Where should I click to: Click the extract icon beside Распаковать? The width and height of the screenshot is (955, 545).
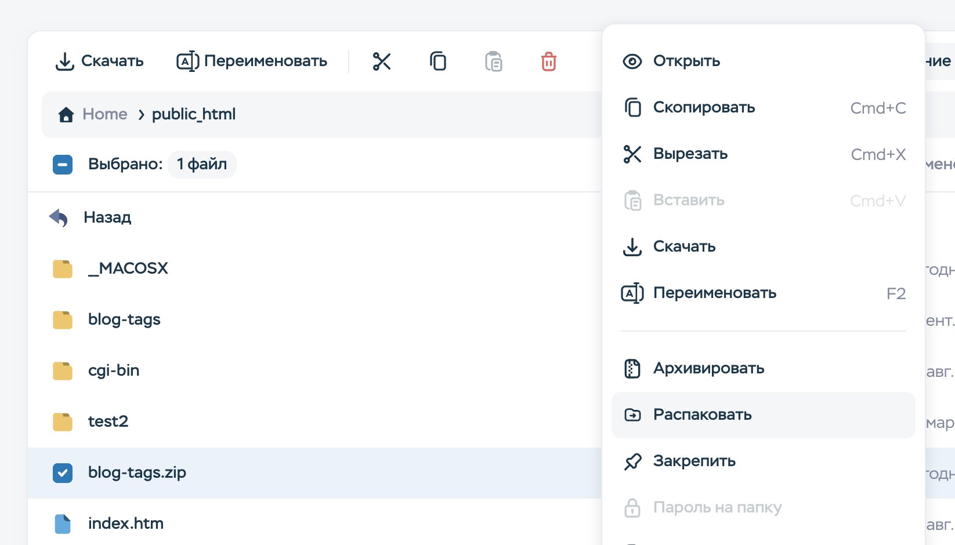tap(632, 415)
